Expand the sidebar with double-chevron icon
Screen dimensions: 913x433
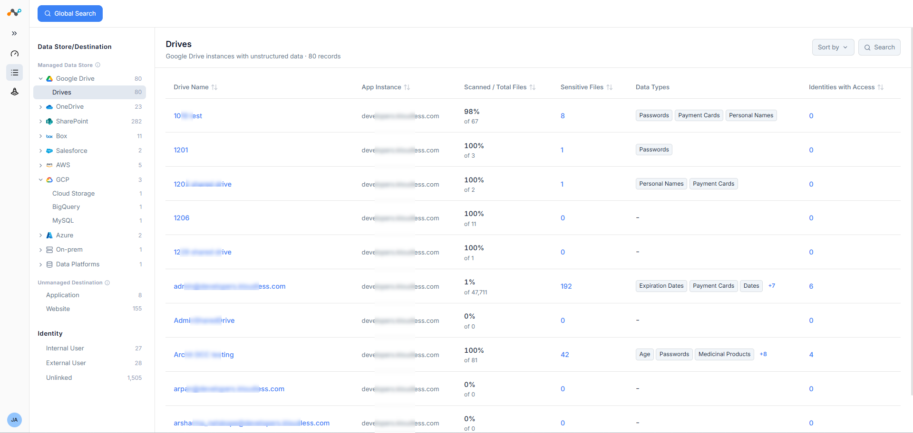[x=14, y=33]
